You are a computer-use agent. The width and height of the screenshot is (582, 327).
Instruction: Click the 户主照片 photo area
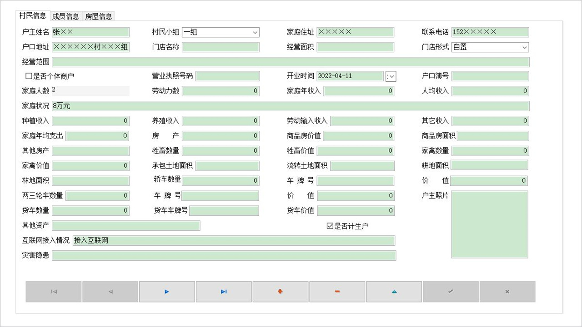(489, 224)
